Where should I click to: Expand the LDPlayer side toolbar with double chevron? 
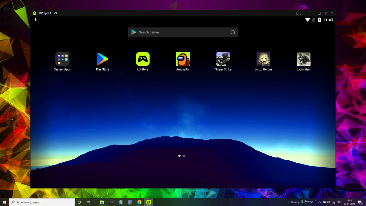[x=332, y=13]
